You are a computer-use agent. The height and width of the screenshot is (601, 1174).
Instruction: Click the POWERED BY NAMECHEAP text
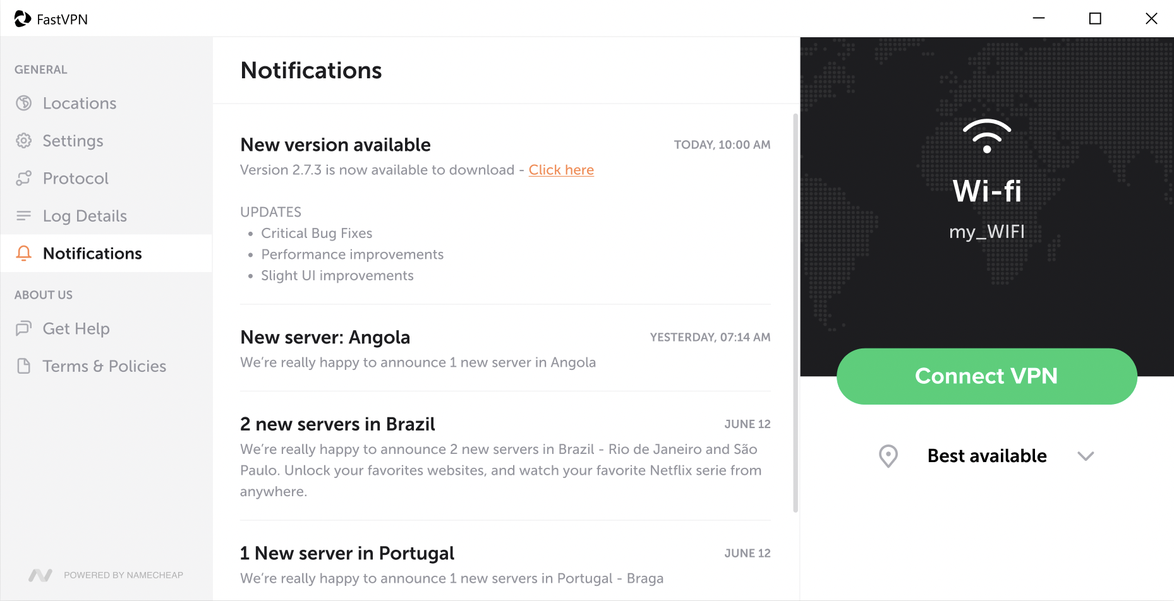(x=123, y=575)
